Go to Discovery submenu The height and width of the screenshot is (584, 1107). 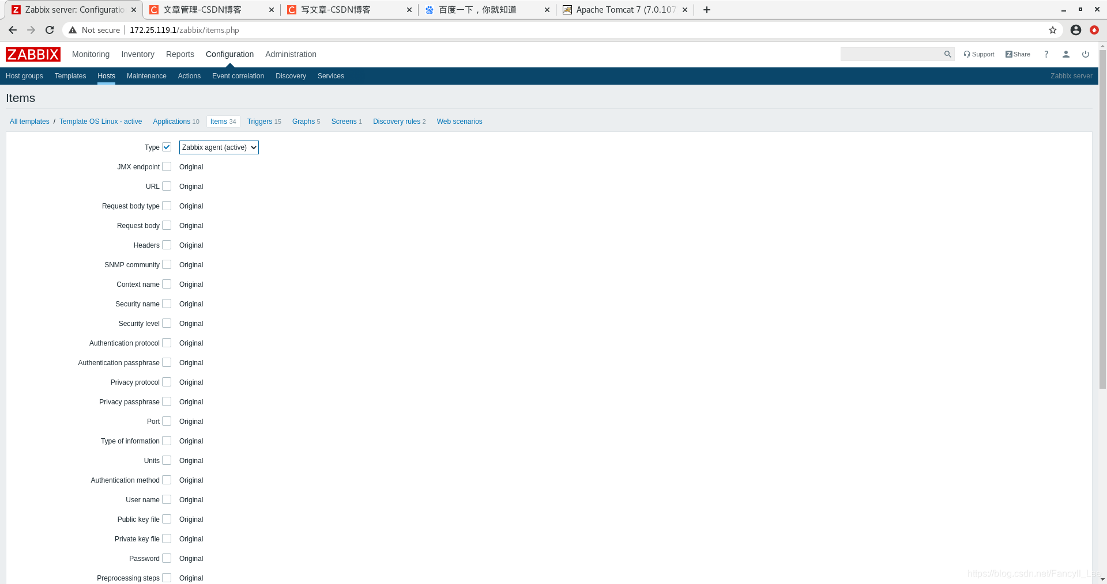(291, 76)
